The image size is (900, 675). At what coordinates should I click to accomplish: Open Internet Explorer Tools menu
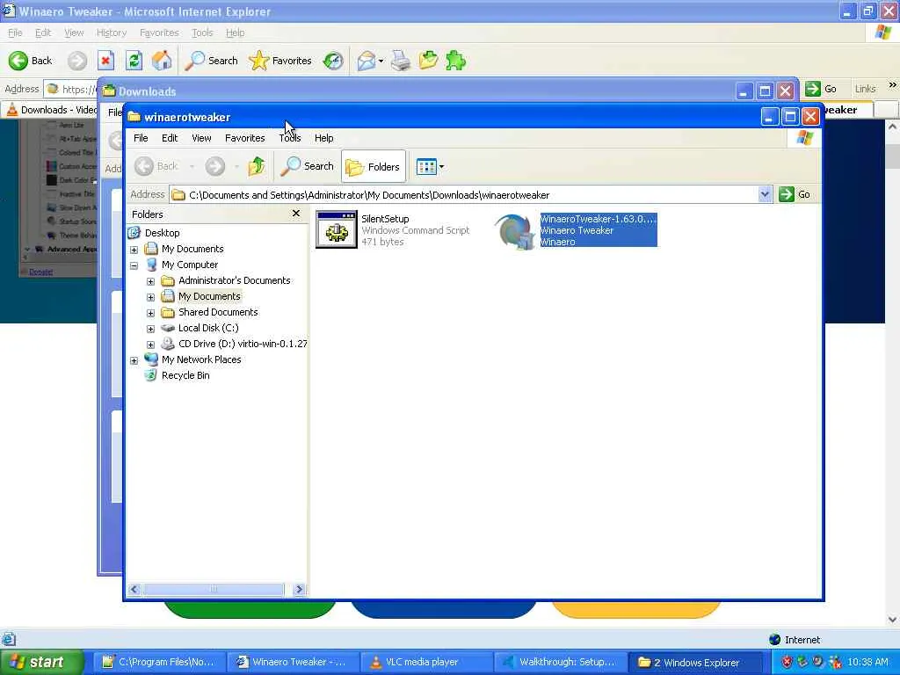202,33
